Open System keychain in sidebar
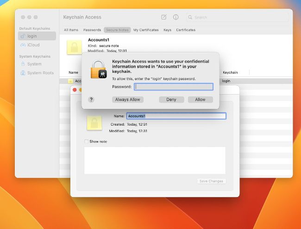Viewport: 301px width, 229px height. pos(34,64)
